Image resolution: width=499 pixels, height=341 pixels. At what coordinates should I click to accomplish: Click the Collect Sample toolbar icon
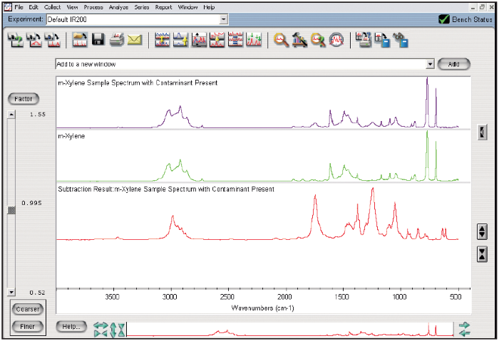point(53,41)
